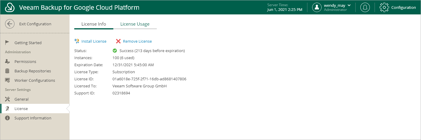Click the Server Settings section heading

18,90
